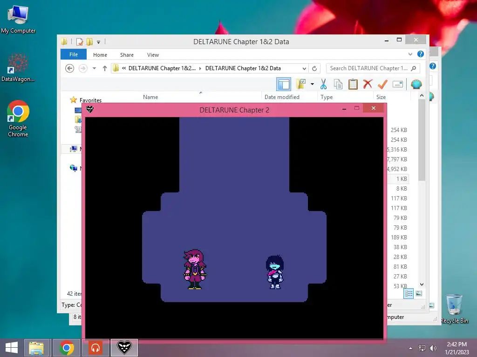The height and width of the screenshot is (357, 477).
Task: Select Favorites in the navigation pane
Action: click(x=90, y=100)
